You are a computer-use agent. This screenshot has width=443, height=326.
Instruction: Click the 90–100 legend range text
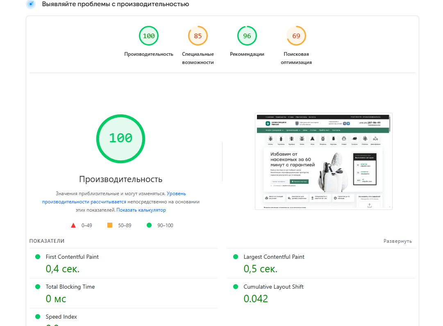[x=165, y=226]
